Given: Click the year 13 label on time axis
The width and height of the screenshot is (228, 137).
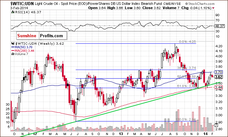Looking at the screenshot, I should (121, 134).
